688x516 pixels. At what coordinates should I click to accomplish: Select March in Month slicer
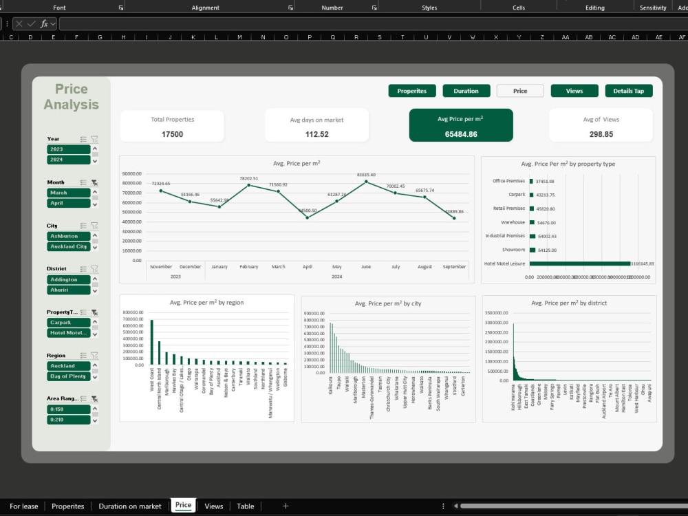click(68, 193)
